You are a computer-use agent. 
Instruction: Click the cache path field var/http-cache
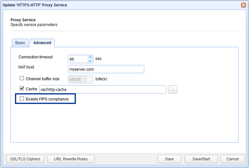coord(102,89)
